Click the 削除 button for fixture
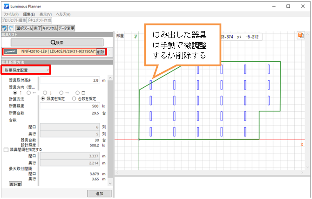312x199 pixels. 101,51
